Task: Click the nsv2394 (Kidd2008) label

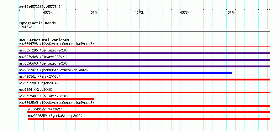Action: point(36,90)
